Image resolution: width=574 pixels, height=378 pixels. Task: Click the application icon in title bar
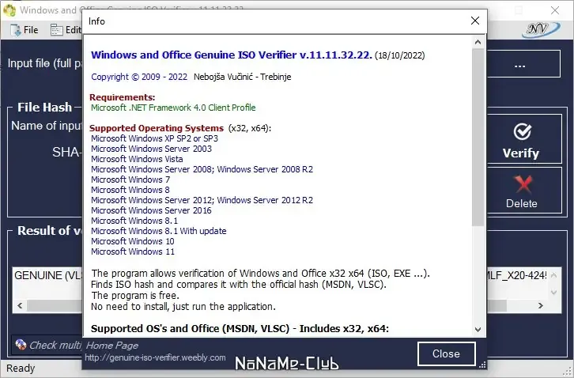pos(9,10)
